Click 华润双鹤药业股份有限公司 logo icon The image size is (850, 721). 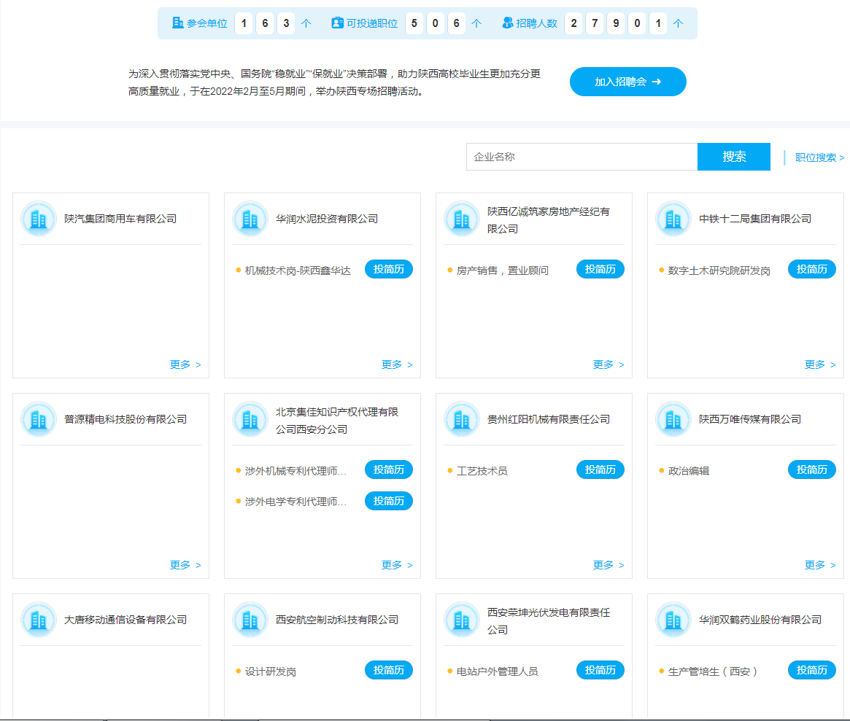673,620
